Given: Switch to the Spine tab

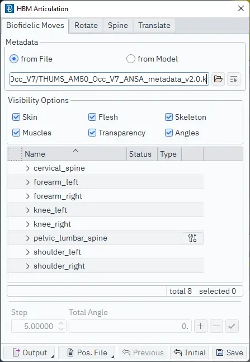Looking at the screenshot, I should tap(117, 25).
